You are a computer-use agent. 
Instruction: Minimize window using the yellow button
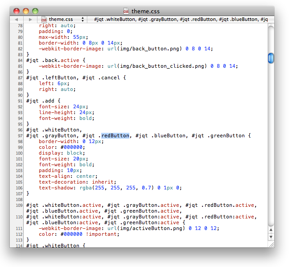click(x=26, y=11)
